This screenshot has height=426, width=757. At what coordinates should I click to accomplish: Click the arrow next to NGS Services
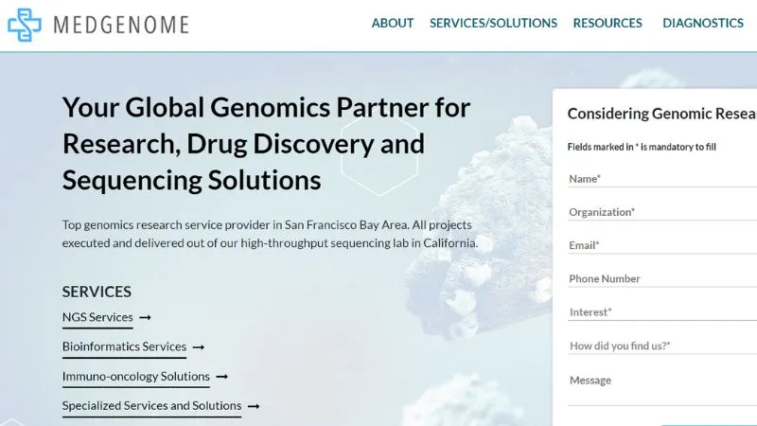click(x=146, y=318)
